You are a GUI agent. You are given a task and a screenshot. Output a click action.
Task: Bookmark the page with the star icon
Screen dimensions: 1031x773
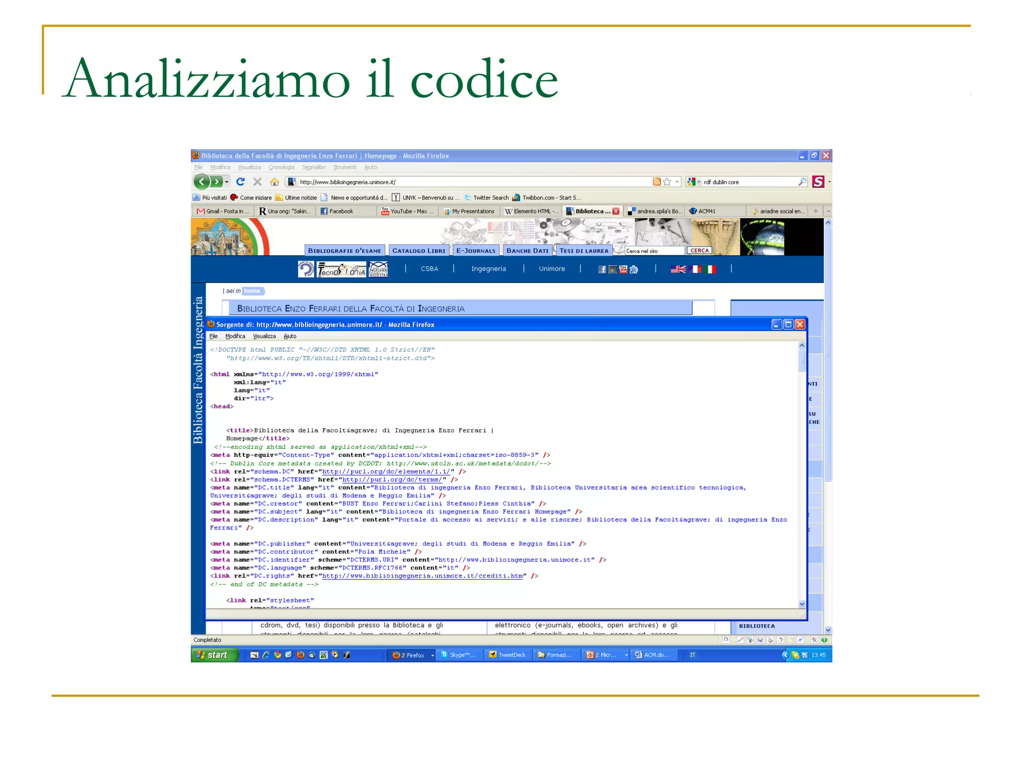(x=667, y=182)
